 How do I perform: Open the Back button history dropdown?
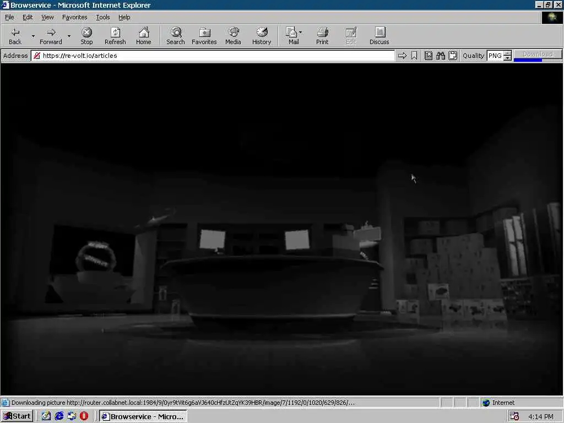33,36
